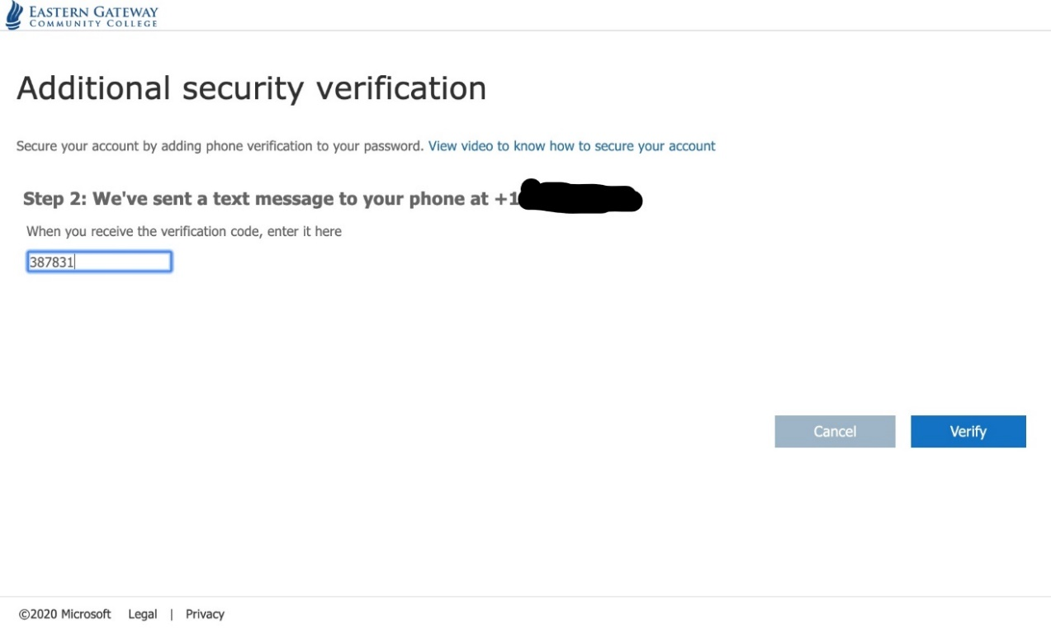Click the Eastern Gateway Community College wordmark
This screenshot has width=1051, height=630.
pyautogui.click(x=93, y=16)
